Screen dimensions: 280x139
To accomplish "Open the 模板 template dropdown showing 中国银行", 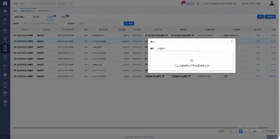I will click(x=178, y=49).
